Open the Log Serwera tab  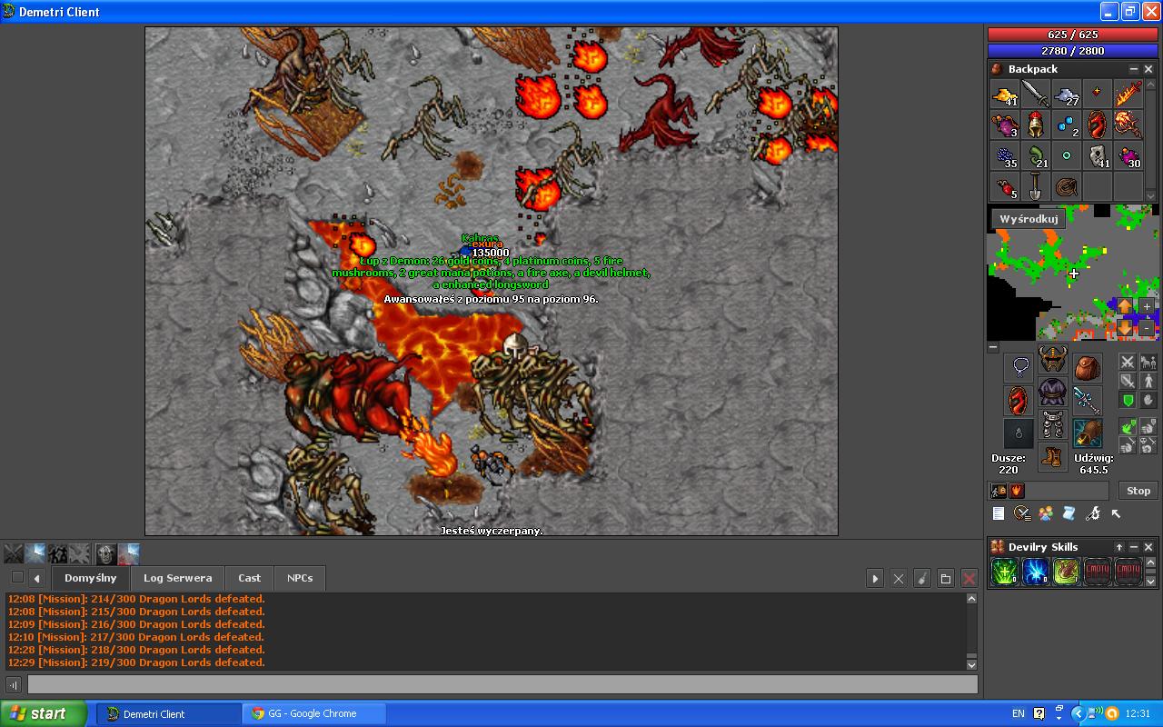177,578
